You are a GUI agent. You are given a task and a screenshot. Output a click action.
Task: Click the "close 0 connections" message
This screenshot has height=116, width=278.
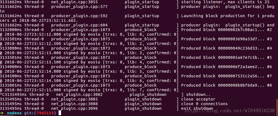(204, 104)
